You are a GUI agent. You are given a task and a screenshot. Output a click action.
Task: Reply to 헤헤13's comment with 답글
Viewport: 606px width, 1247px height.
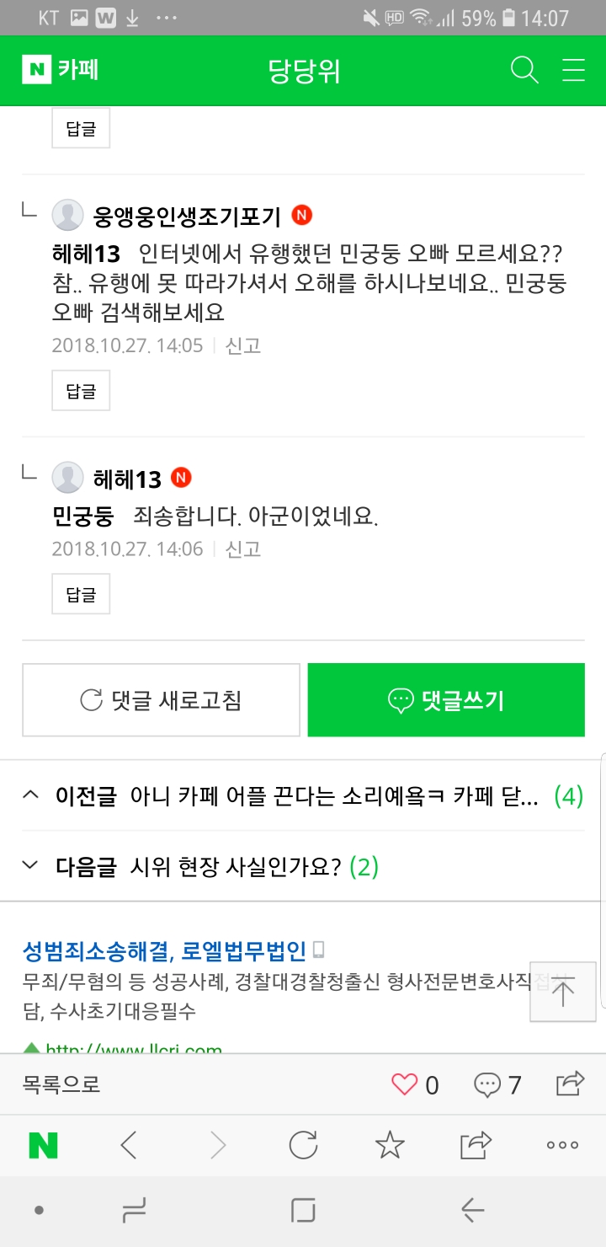coord(81,594)
